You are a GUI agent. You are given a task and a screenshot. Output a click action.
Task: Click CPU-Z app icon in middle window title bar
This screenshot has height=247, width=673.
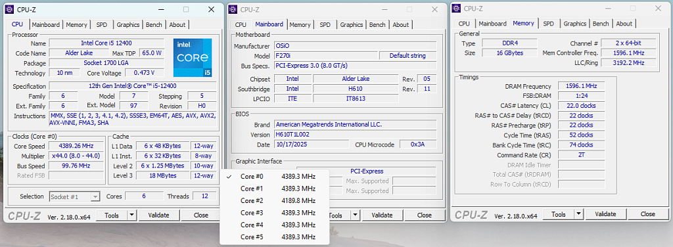[x=233, y=9]
